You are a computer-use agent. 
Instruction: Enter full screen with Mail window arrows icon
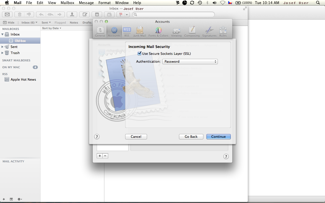click(245, 8)
